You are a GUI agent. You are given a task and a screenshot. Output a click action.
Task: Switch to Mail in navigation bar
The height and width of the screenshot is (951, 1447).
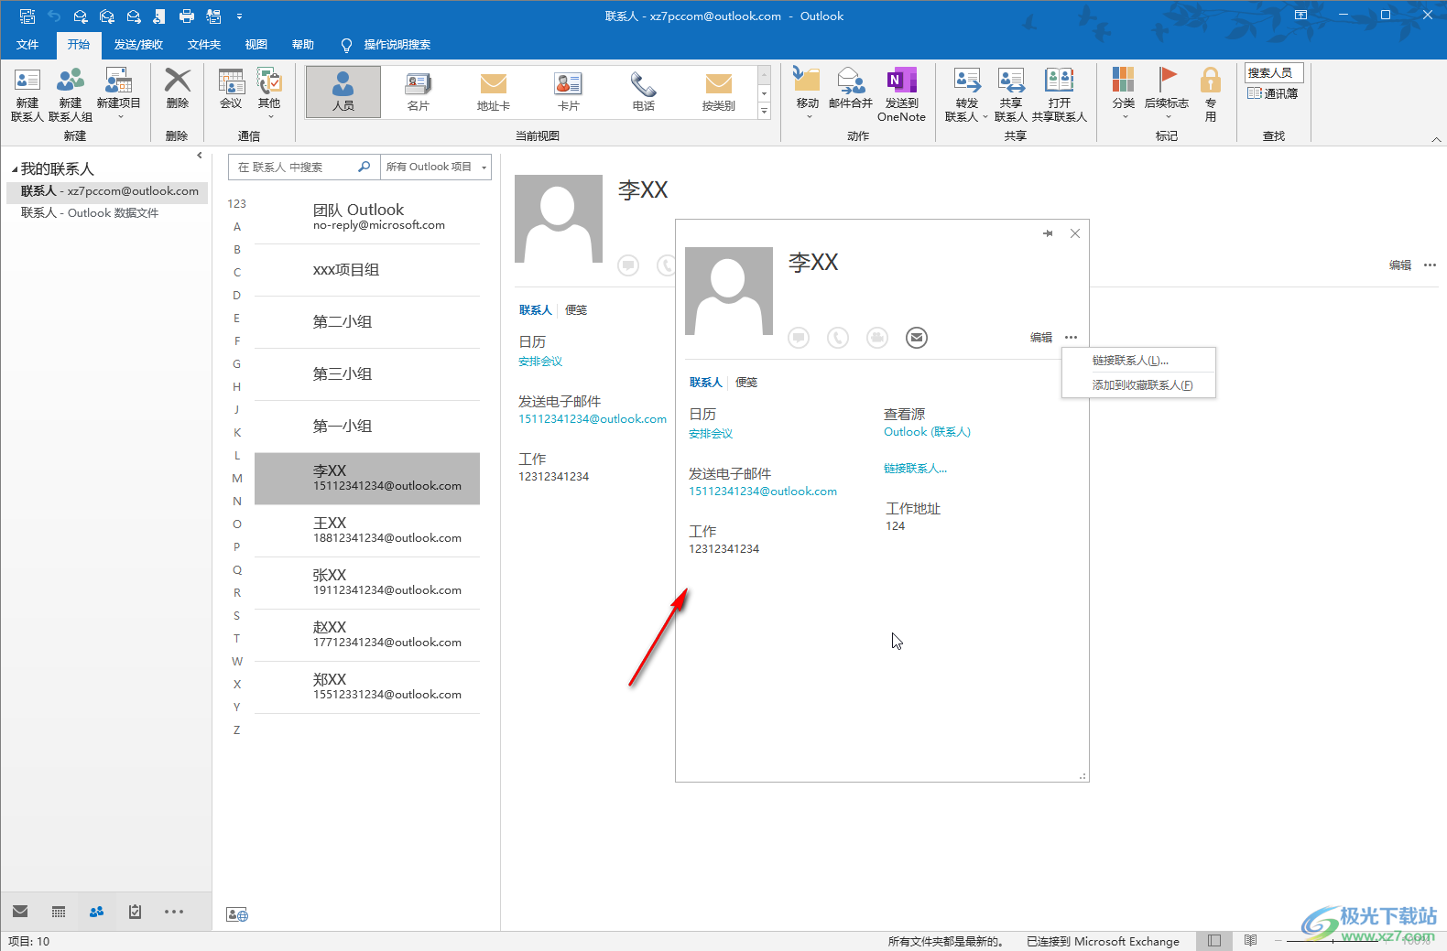(20, 912)
